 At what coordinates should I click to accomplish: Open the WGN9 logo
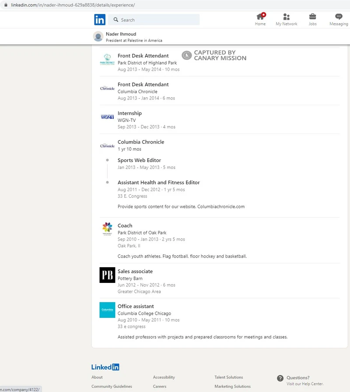click(107, 117)
